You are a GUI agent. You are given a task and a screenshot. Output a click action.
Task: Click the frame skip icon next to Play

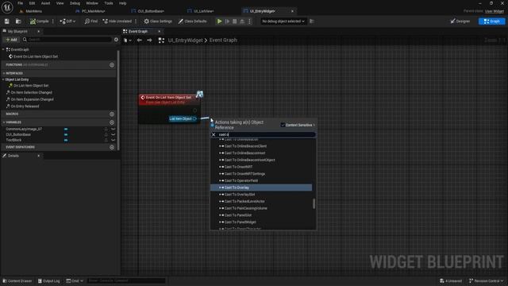pyautogui.click(x=227, y=21)
